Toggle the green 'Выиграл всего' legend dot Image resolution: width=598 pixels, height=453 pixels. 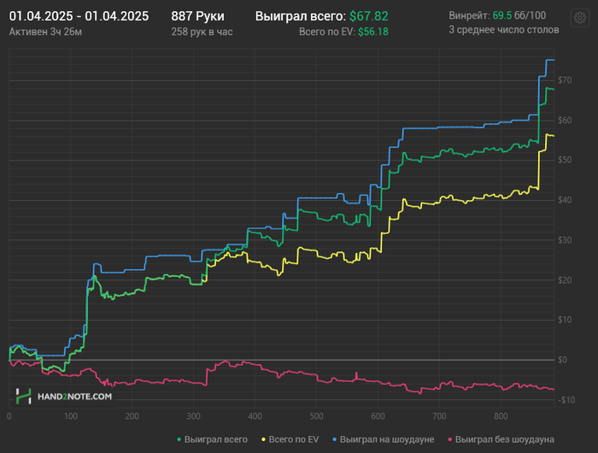click(179, 439)
